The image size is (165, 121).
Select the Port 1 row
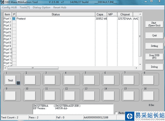coord(71,19)
